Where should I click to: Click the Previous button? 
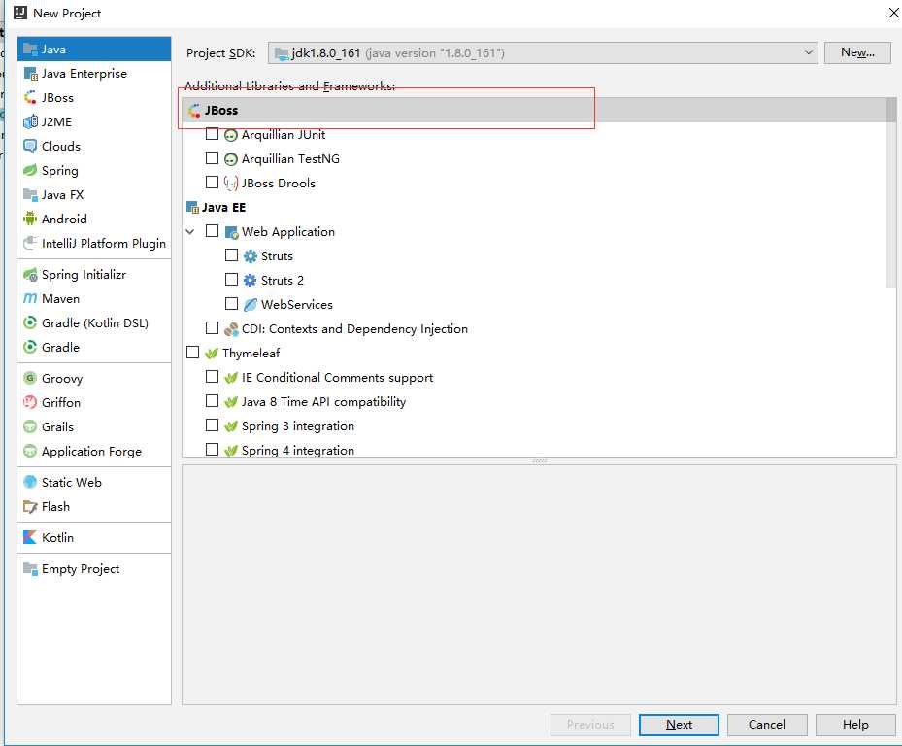tap(590, 725)
